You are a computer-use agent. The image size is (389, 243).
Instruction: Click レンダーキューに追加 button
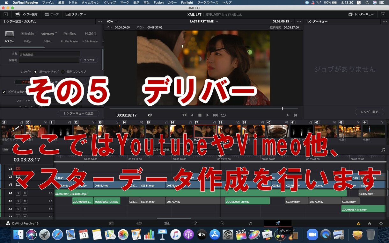click(78, 113)
